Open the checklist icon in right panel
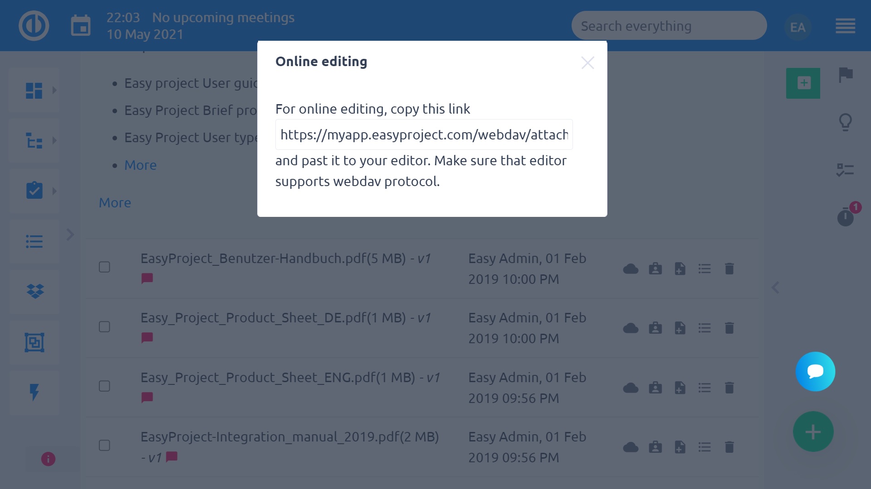The height and width of the screenshot is (489, 871). (845, 170)
